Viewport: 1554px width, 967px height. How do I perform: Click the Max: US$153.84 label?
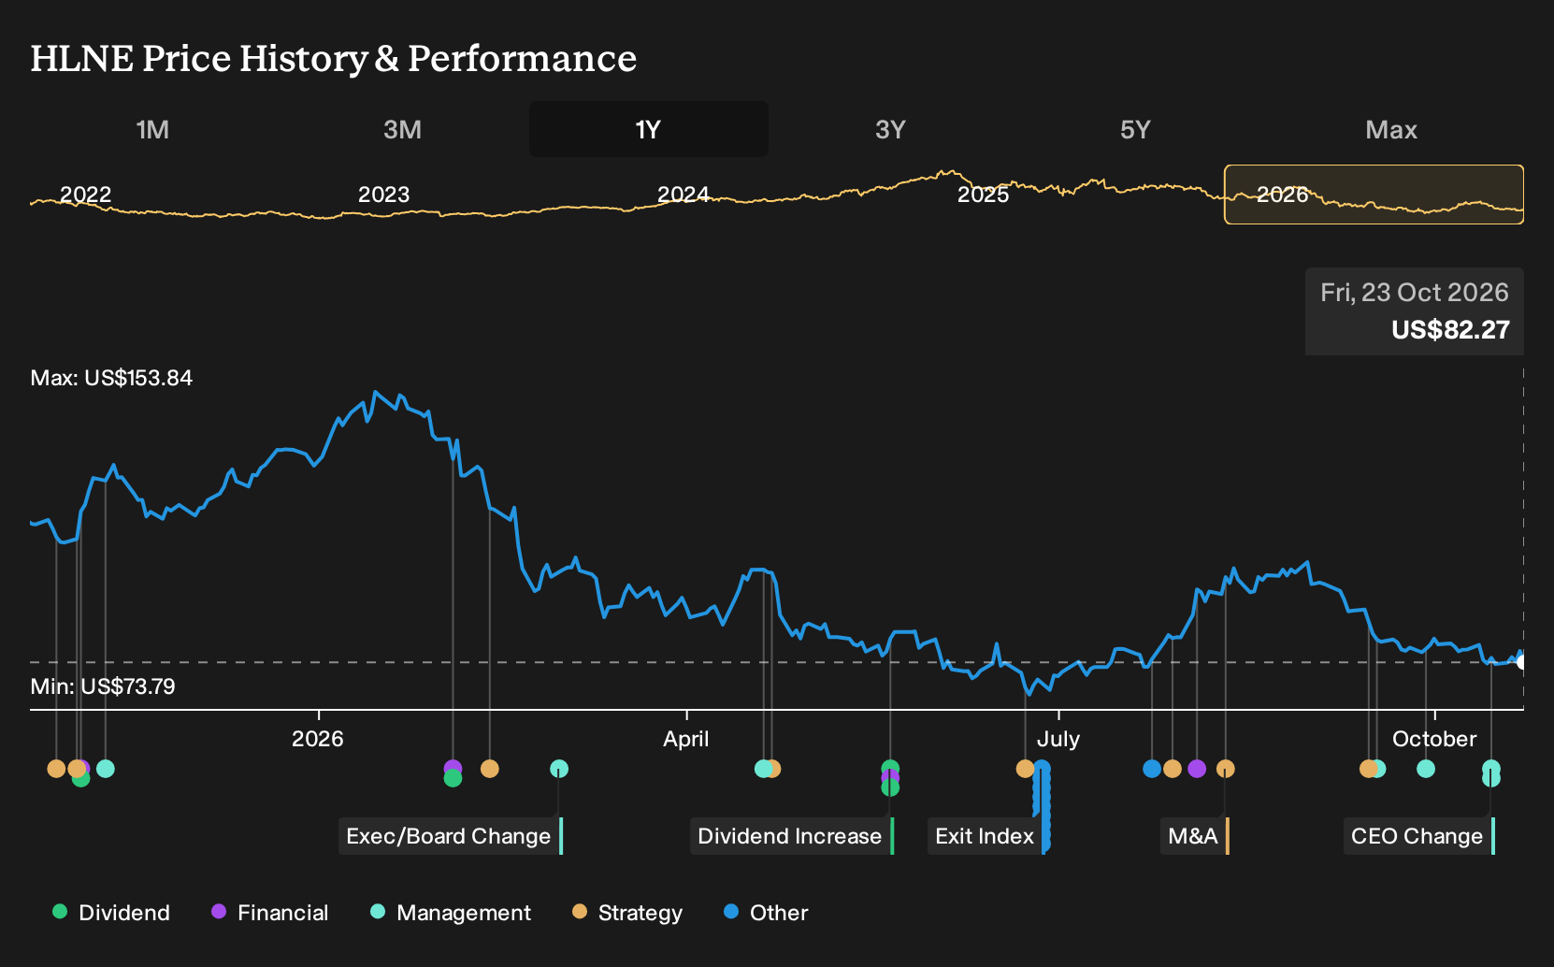111,378
